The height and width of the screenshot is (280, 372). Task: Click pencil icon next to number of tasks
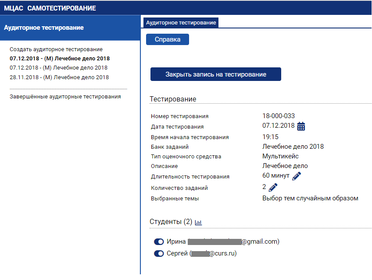(273, 188)
